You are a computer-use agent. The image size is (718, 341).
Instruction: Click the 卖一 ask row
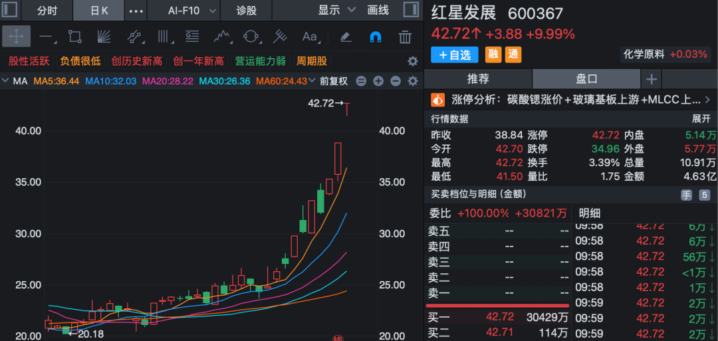[x=498, y=292]
